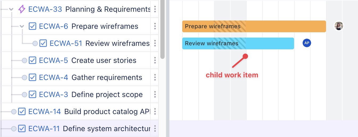This screenshot has width=358, height=137.
Task: Click the assignee photo avatar beside Prepare wireframes
Action: click(339, 26)
